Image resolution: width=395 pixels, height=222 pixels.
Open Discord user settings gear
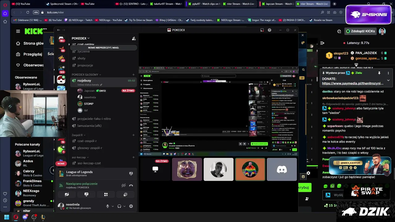coord(131,206)
